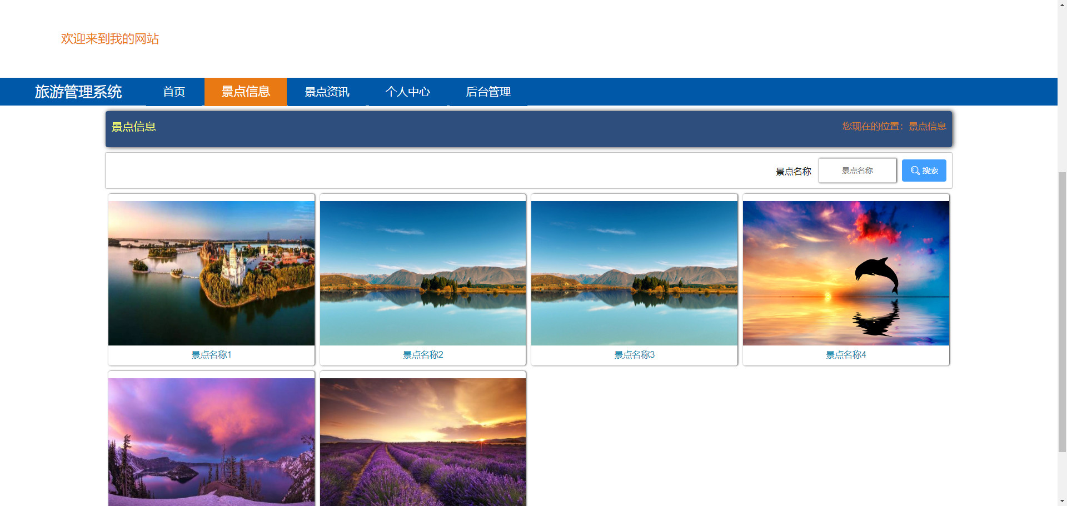Click the 景点名称4 caption link
This screenshot has width=1067, height=506.
click(846, 354)
